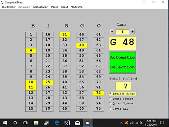Open Visual Studio from the taskbar

click(67, 123)
